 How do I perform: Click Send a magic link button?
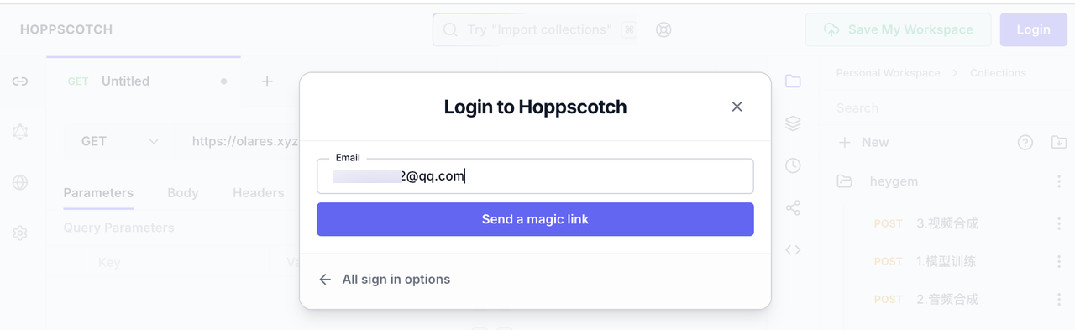[x=535, y=219]
